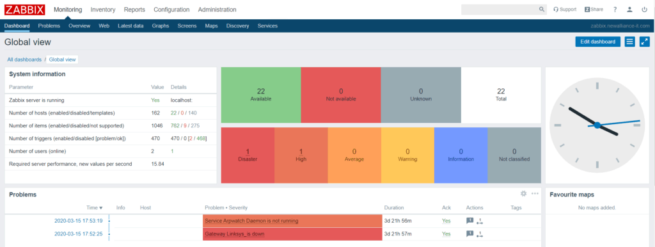Open the Support link
The height and width of the screenshot is (247, 655).
point(565,9)
